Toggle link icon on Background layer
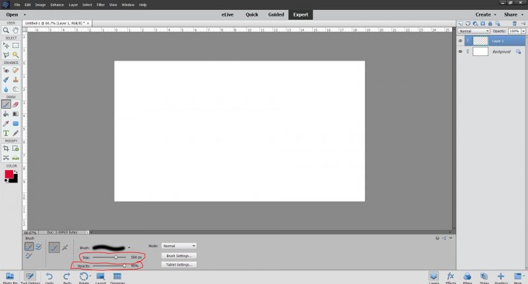Screen dimensions: 528x284 (468, 51)
